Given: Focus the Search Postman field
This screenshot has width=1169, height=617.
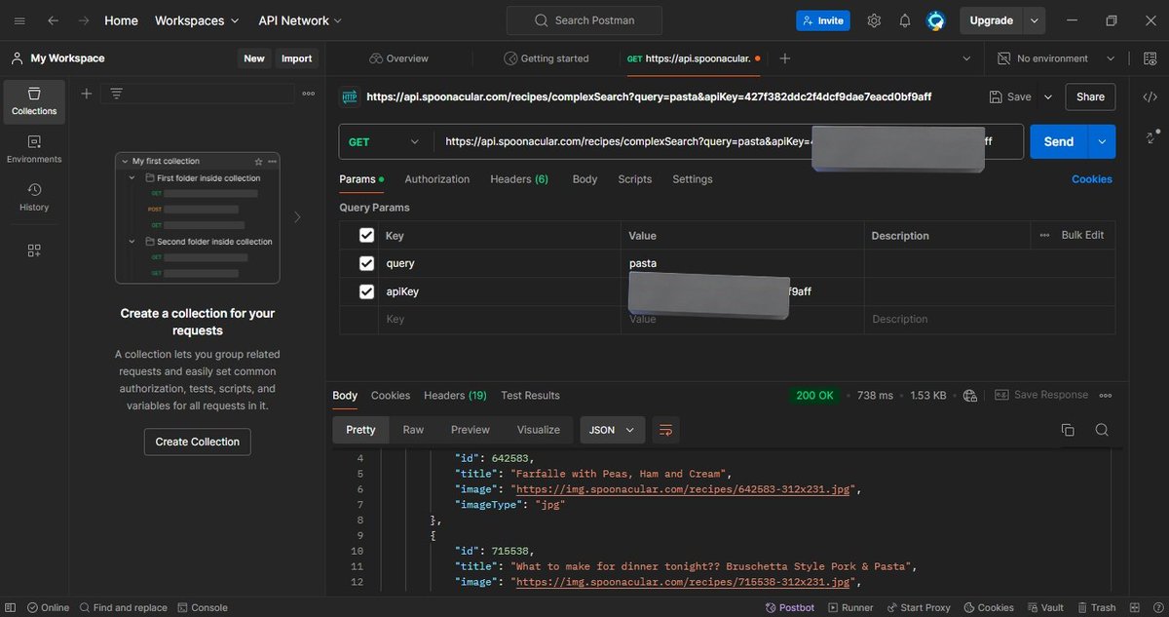Looking at the screenshot, I should (584, 20).
